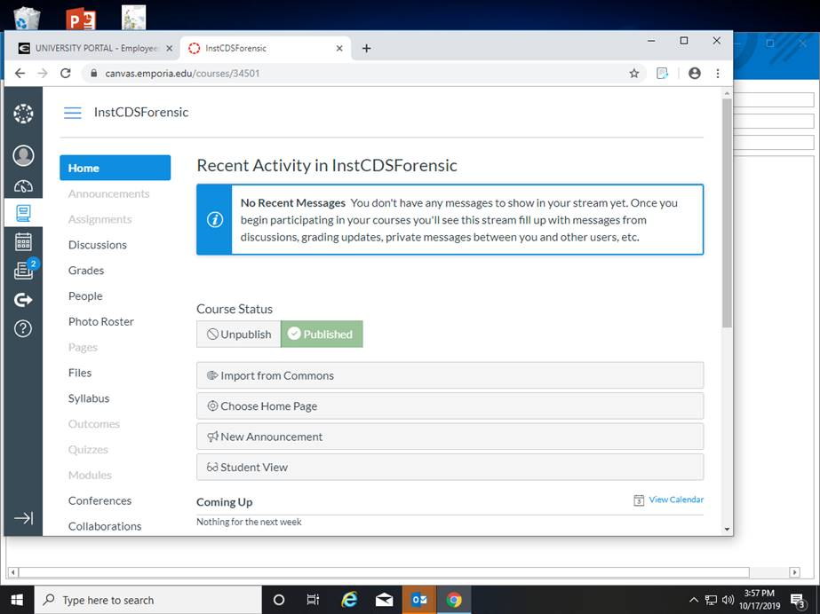The width and height of the screenshot is (820, 614).
Task: Open the View Calendar link
Action: (675, 500)
